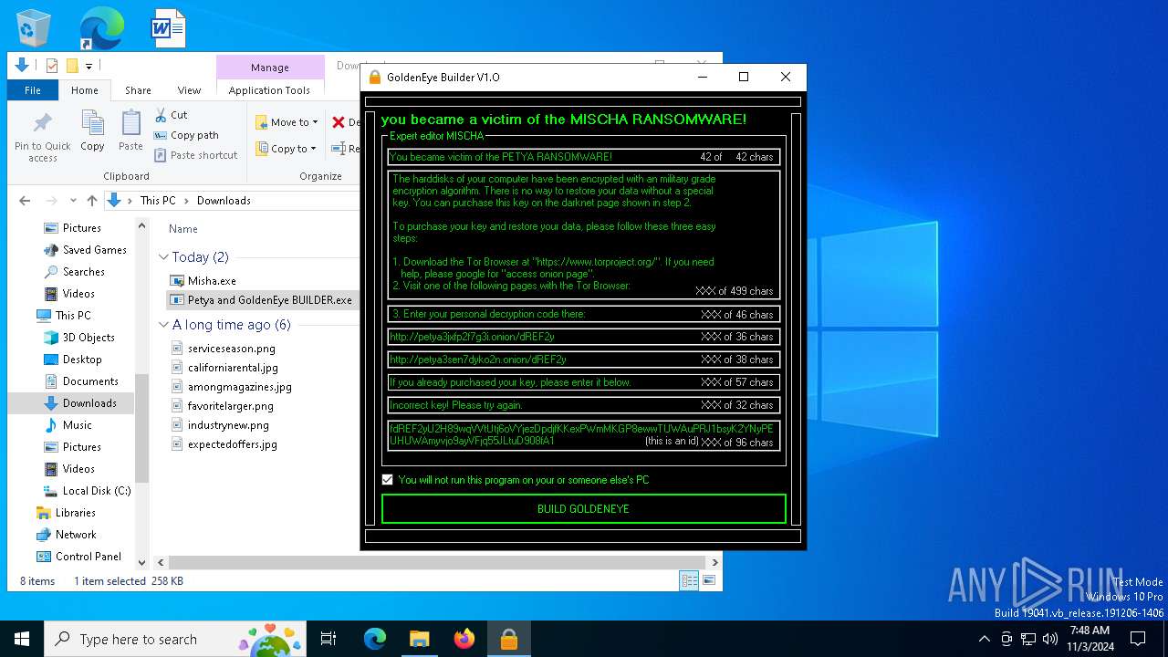Go back in Explorer navigation
1168x657 pixels.
pyautogui.click(x=25, y=201)
